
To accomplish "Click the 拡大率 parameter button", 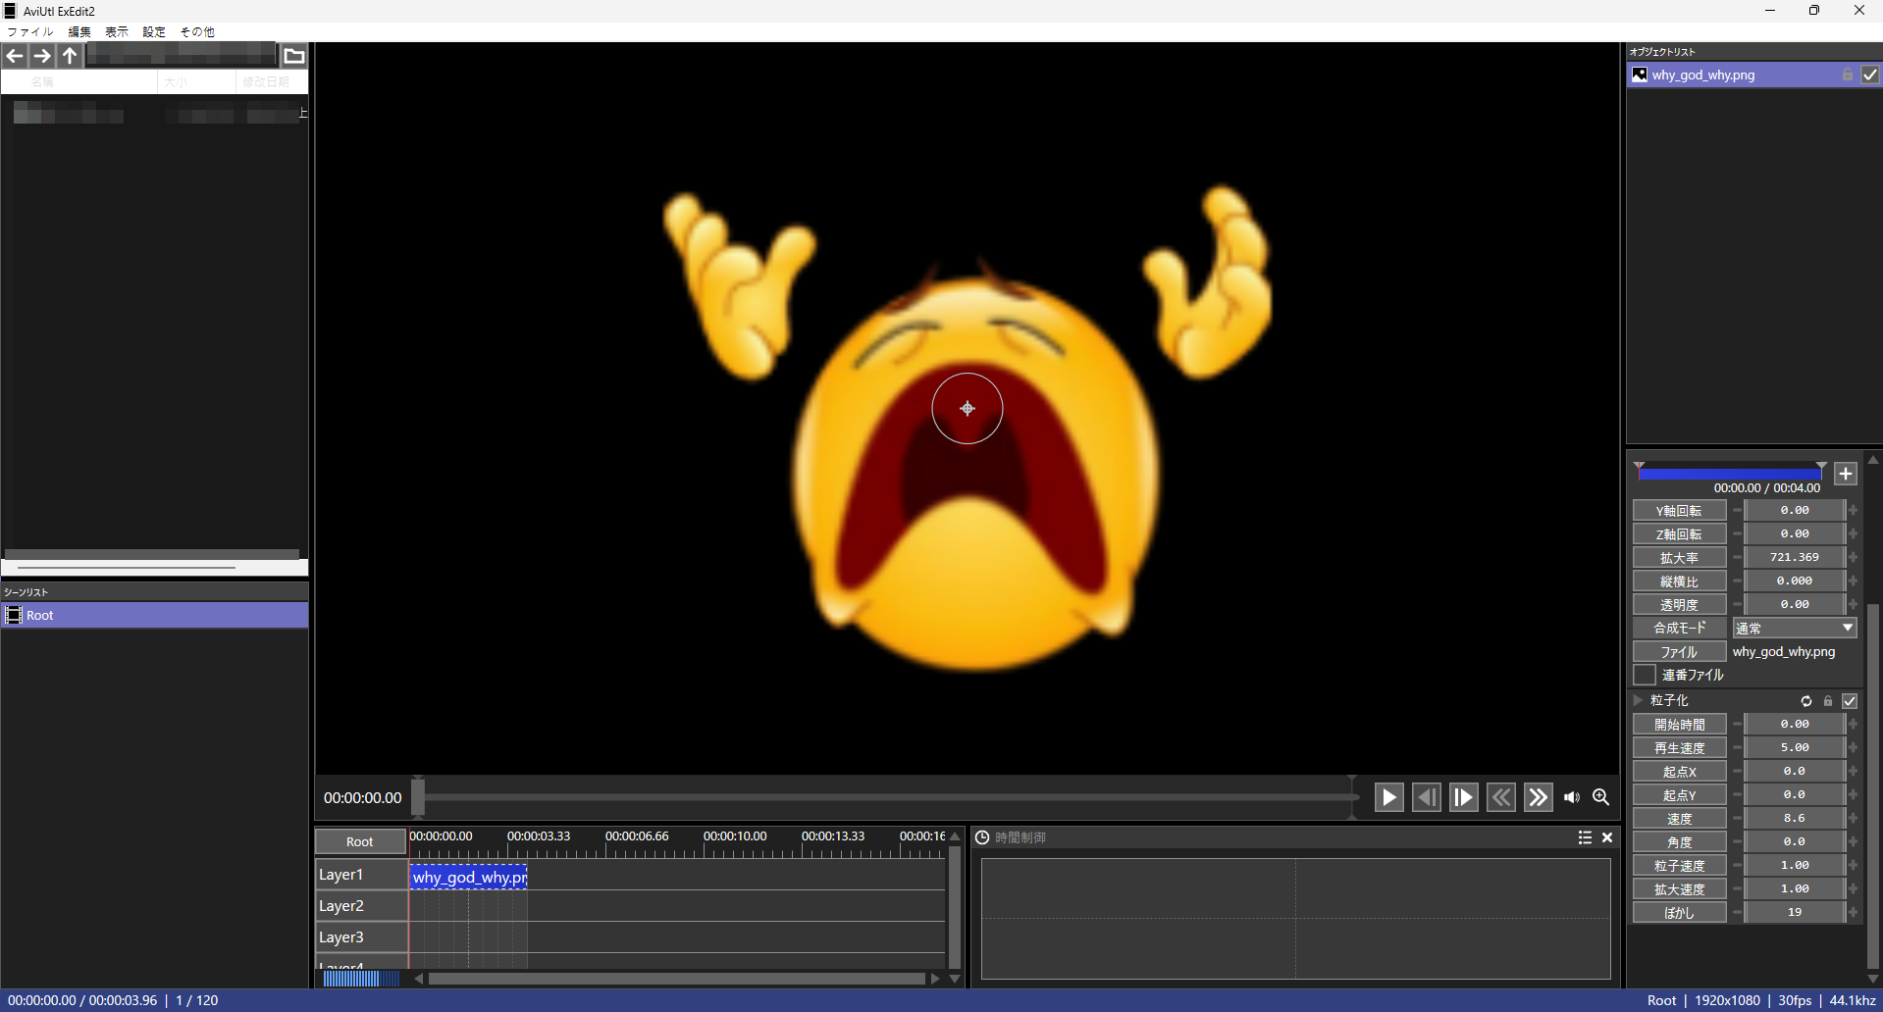I will coord(1679,558).
